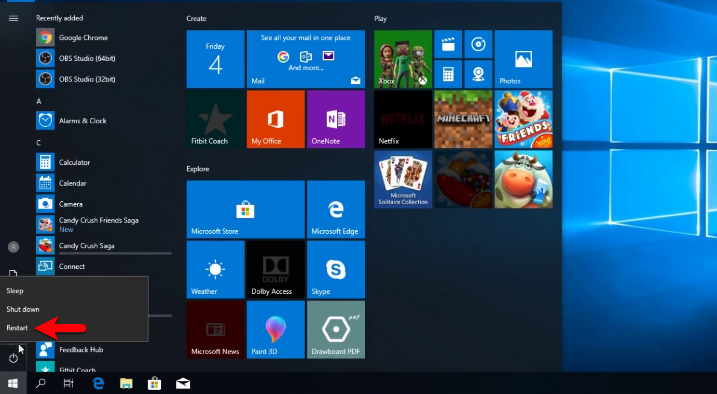The width and height of the screenshot is (717, 394).
Task: Click the Windows Start button
Action: click(13, 383)
